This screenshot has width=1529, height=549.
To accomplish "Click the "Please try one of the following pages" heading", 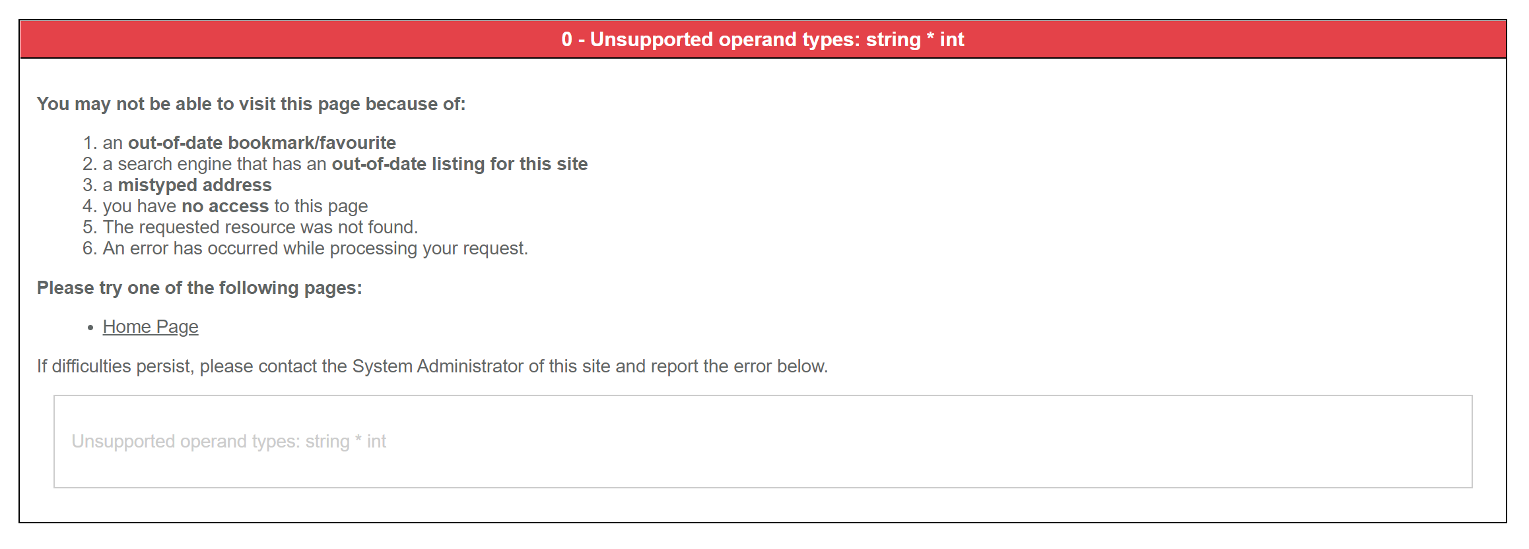I will (199, 288).
